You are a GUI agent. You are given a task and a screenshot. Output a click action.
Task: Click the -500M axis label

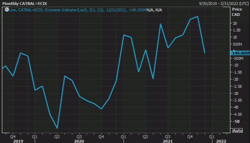tap(238, 58)
